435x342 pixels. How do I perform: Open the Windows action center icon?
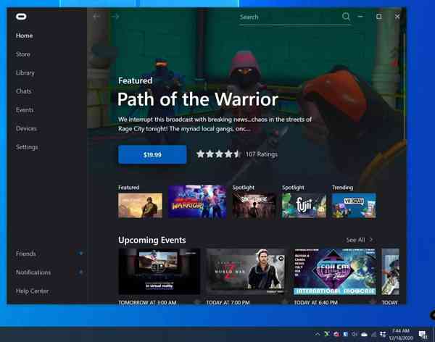(x=422, y=334)
